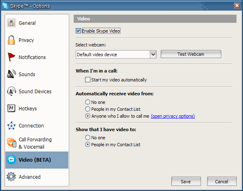
Task: Uncheck Enable Skype Video checkbox
Action: [78, 31]
